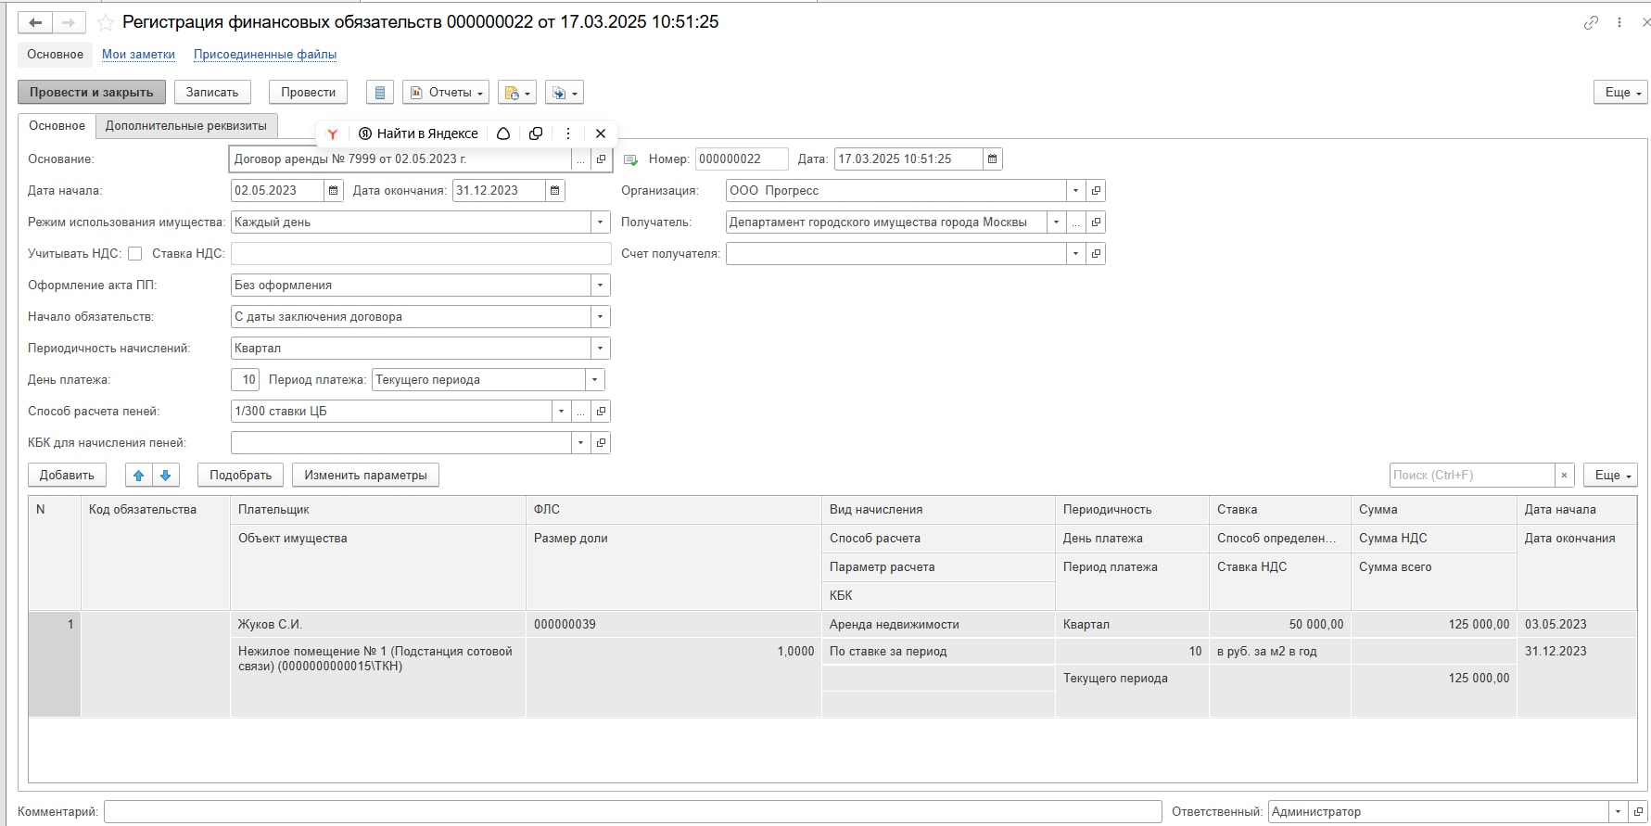Toggle the Учитывать НДС checkbox
The width and height of the screenshot is (1651, 826).
[x=135, y=254]
